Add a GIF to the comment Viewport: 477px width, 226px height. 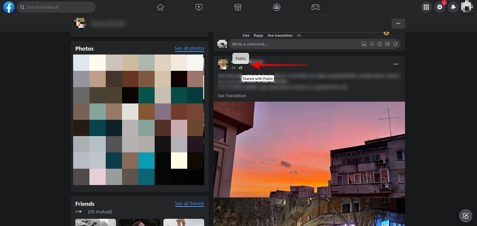[388, 44]
